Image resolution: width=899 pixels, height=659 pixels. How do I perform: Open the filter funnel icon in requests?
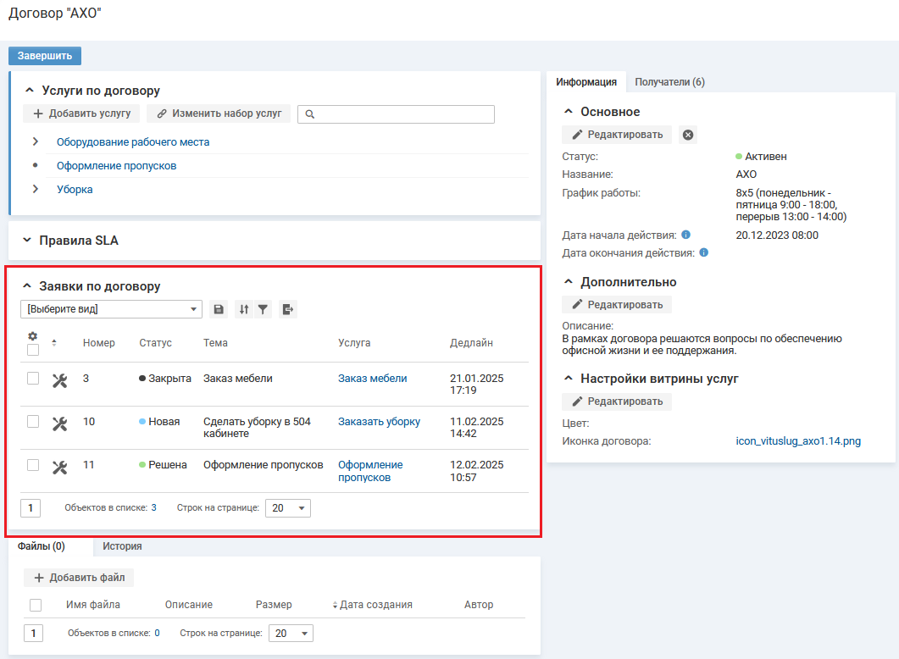pos(264,310)
